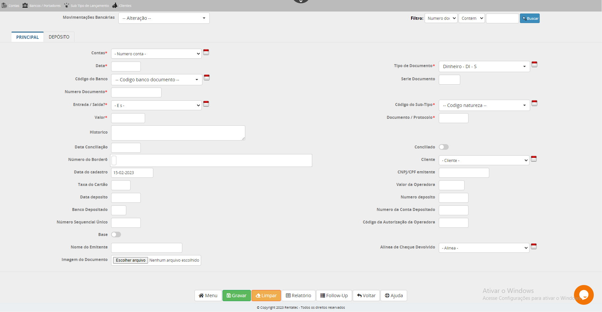Click red icon beside Cliente dropdown
This screenshot has height=312, width=602.
pos(534,159)
